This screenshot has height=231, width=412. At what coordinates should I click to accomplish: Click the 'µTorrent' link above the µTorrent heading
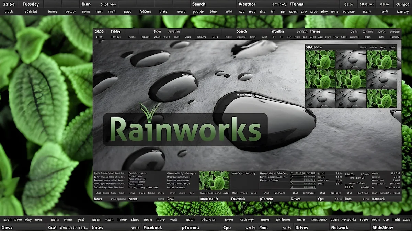pyautogui.click(x=208, y=220)
